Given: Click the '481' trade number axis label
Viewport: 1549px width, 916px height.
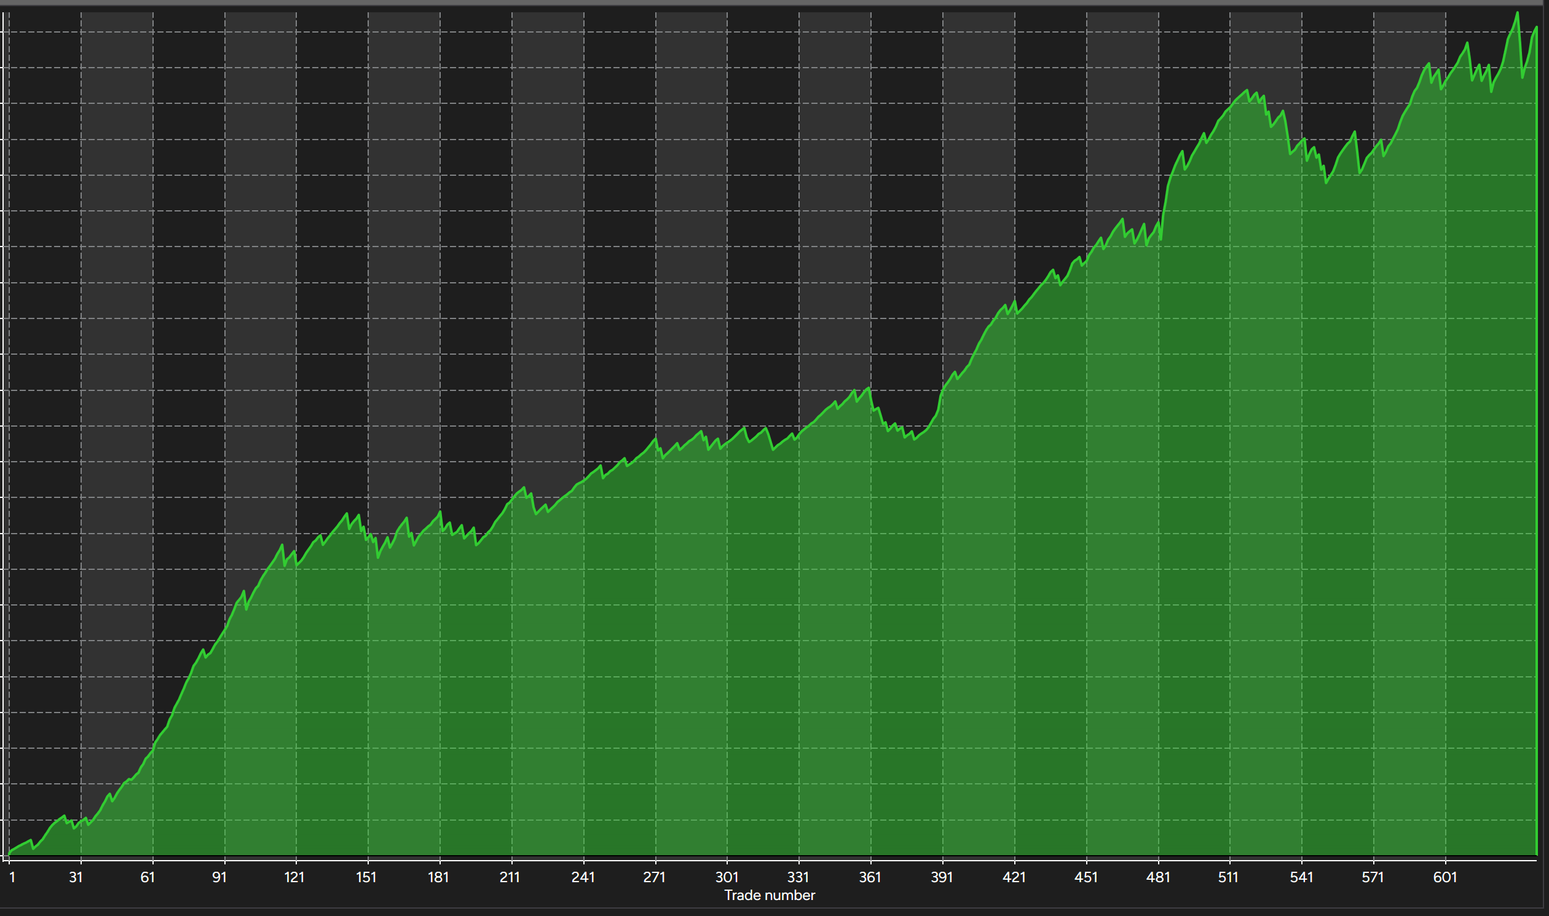Looking at the screenshot, I should (x=1158, y=877).
